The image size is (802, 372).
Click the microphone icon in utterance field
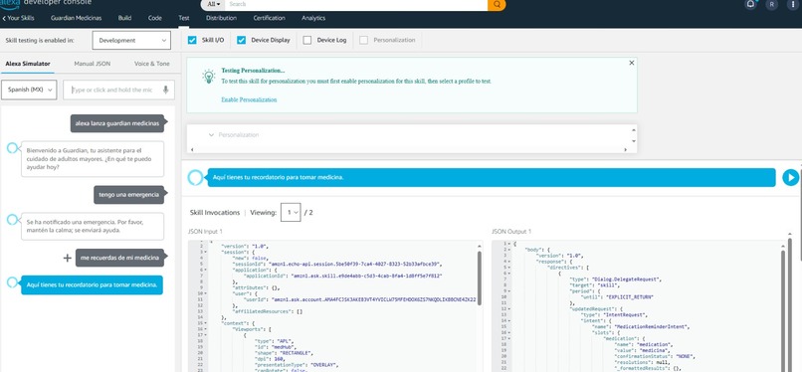pos(166,90)
